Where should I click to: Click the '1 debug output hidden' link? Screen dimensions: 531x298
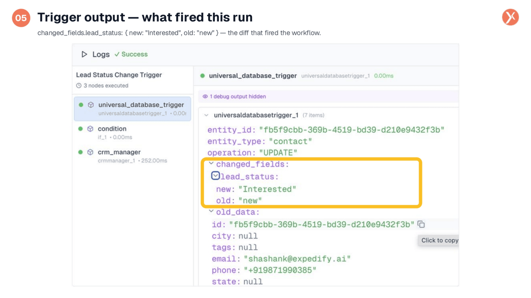[238, 97]
